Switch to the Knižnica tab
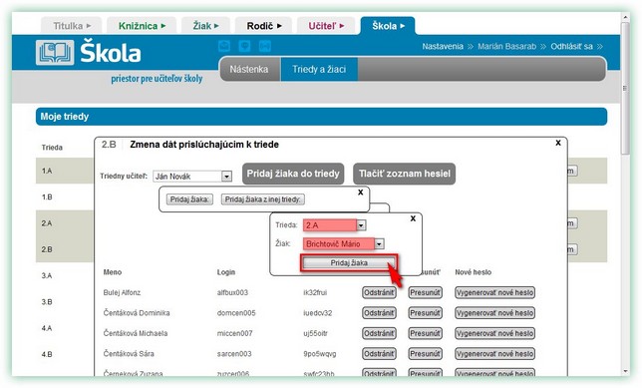The width and height of the screenshot is (642, 388). click(142, 26)
